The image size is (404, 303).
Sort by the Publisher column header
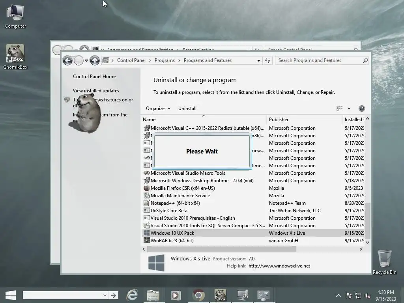click(279, 119)
